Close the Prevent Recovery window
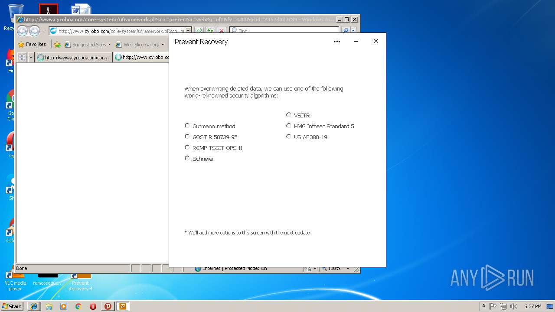The width and height of the screenshot is (555, 312). 376,42
